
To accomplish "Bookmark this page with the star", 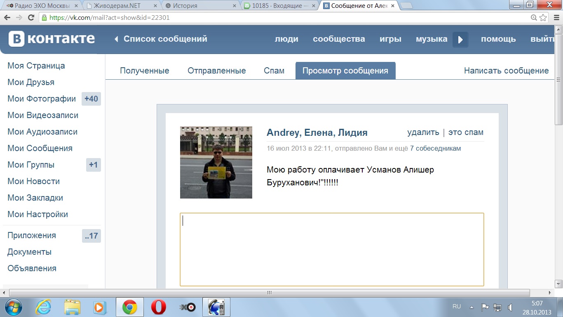I will [x=543, y=18].
